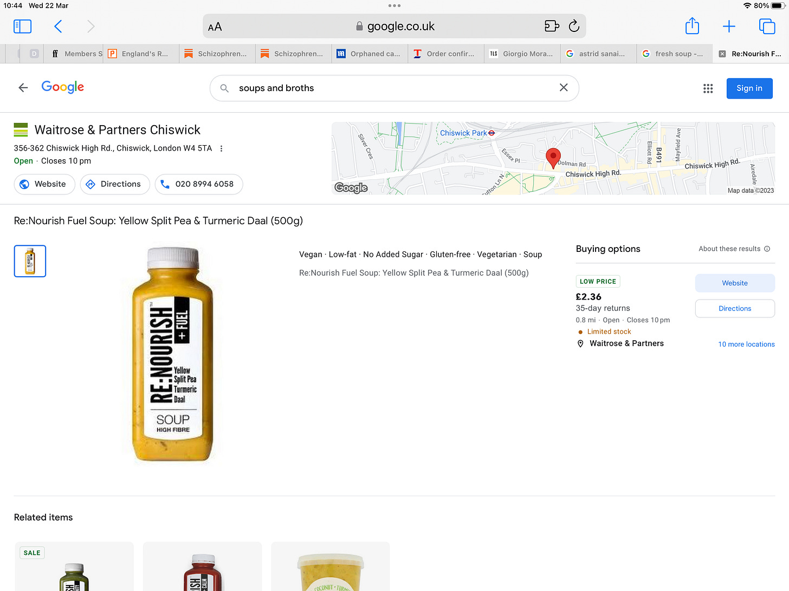Viewport: 789px width, 591px height.
Task: Open the related item marked SALE
Action: point(74,566)
